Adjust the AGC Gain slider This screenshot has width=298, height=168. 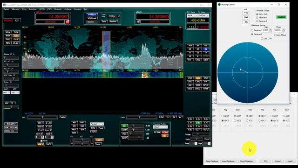pyautogui.click(x=11, y=79)
